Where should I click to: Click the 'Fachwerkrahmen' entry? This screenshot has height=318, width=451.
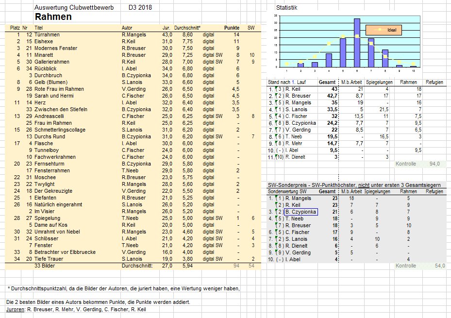click(x=55, y=157)
